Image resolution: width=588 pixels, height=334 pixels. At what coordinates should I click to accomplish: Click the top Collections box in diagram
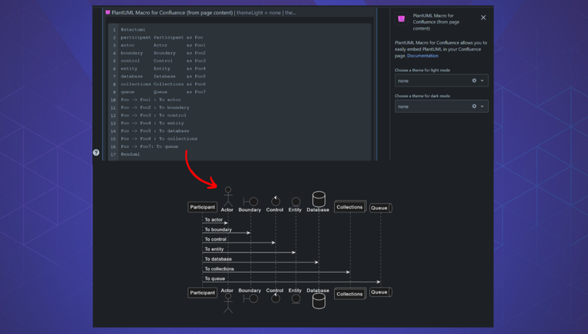[350, 207]
